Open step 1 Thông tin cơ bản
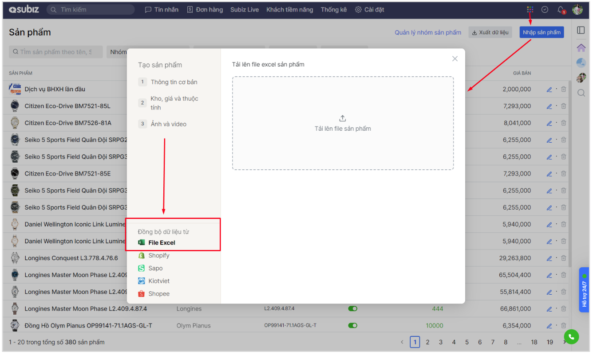The height and width of the screenshot is (355, 593). pyautogui.click(x=174, y=82)
